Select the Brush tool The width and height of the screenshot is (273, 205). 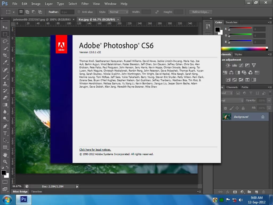(5, 77)
